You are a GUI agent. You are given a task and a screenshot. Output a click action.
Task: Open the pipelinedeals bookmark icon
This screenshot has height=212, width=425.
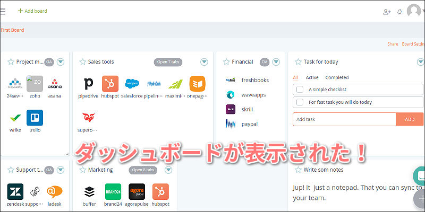click(154, 84)
